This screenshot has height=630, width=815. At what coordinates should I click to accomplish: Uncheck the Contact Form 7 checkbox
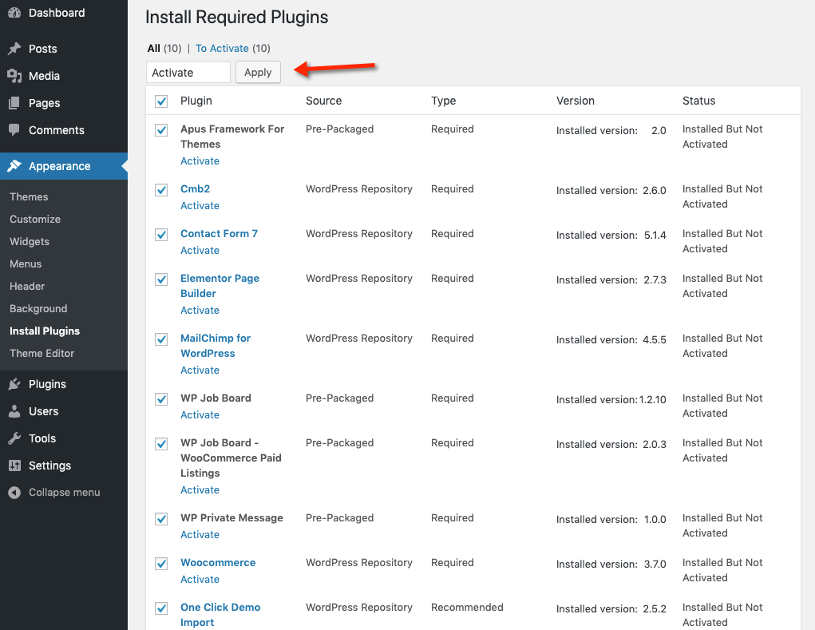[161, 235]
